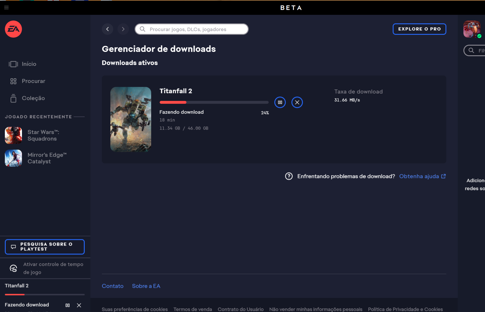Open Política de Privacidade e Cookies link

[405, 309]
